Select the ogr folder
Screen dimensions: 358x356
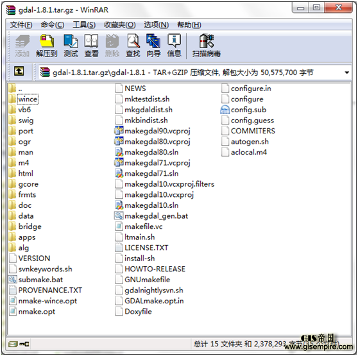pos(20,142)
